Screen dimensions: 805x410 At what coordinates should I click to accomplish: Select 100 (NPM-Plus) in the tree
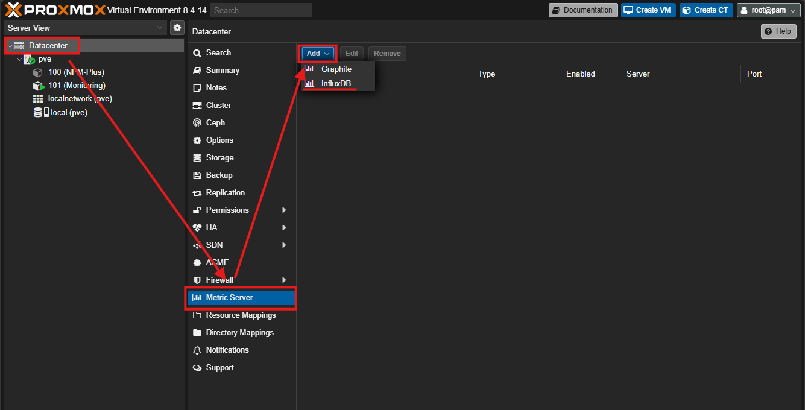pyautogui.click(x=76, y=72)
